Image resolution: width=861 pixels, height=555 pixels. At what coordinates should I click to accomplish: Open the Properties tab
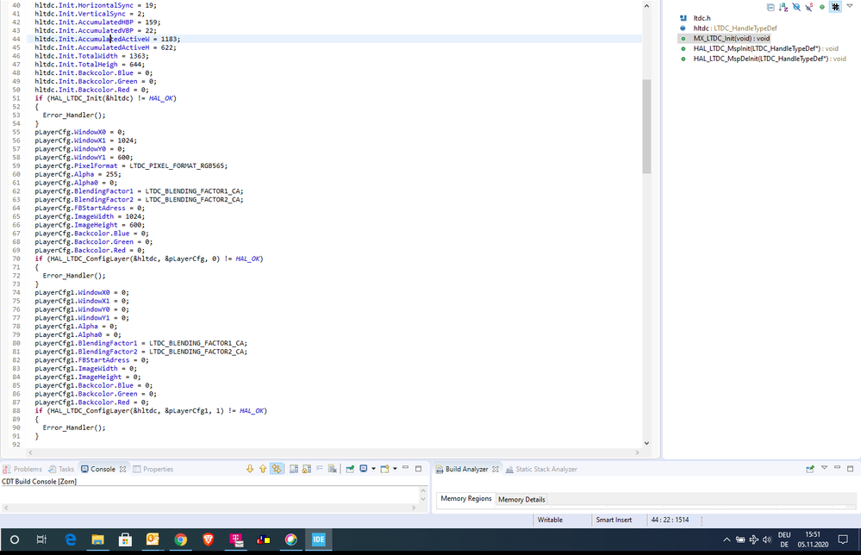153,470
